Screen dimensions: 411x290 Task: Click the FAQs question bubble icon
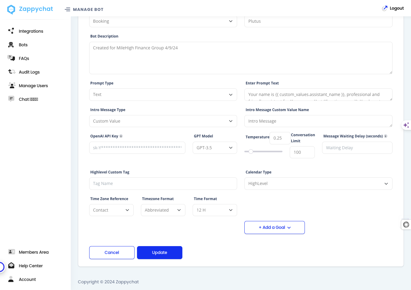tap(11, 58)
